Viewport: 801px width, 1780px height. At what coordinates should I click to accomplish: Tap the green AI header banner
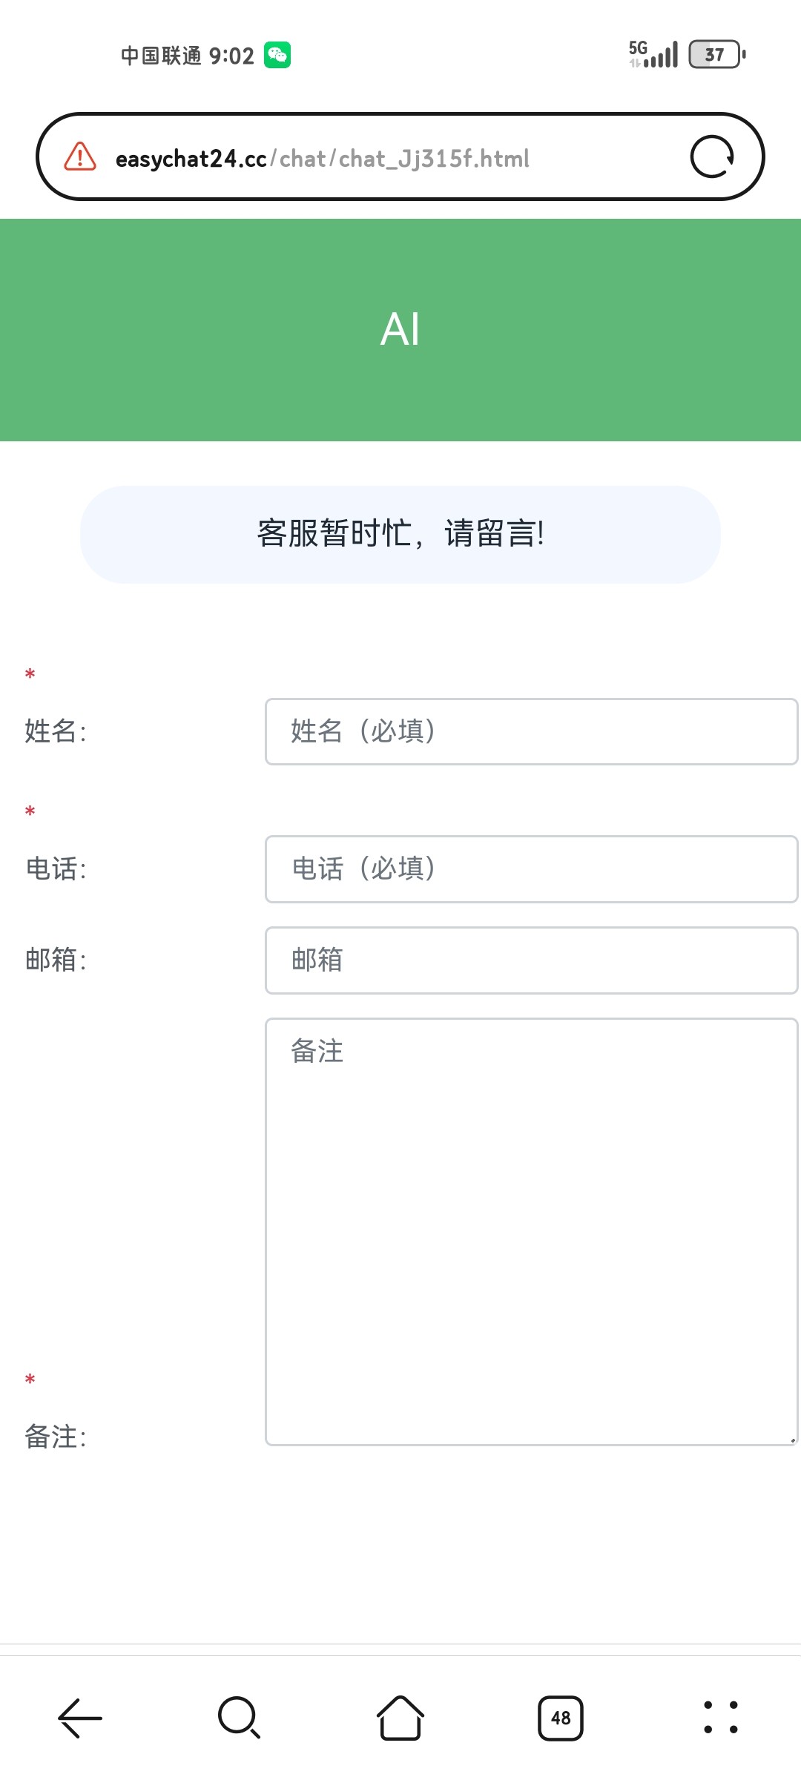tap(400, 330)
